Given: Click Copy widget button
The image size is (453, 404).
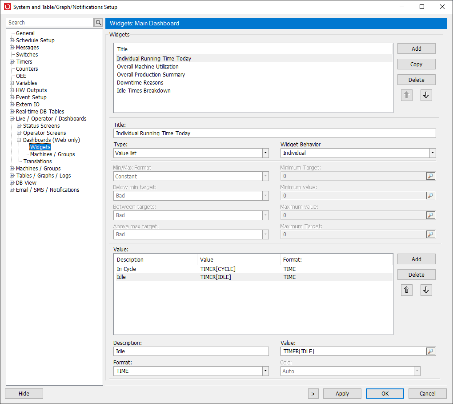Looking at the screenshot, I should tap(416, 64).
